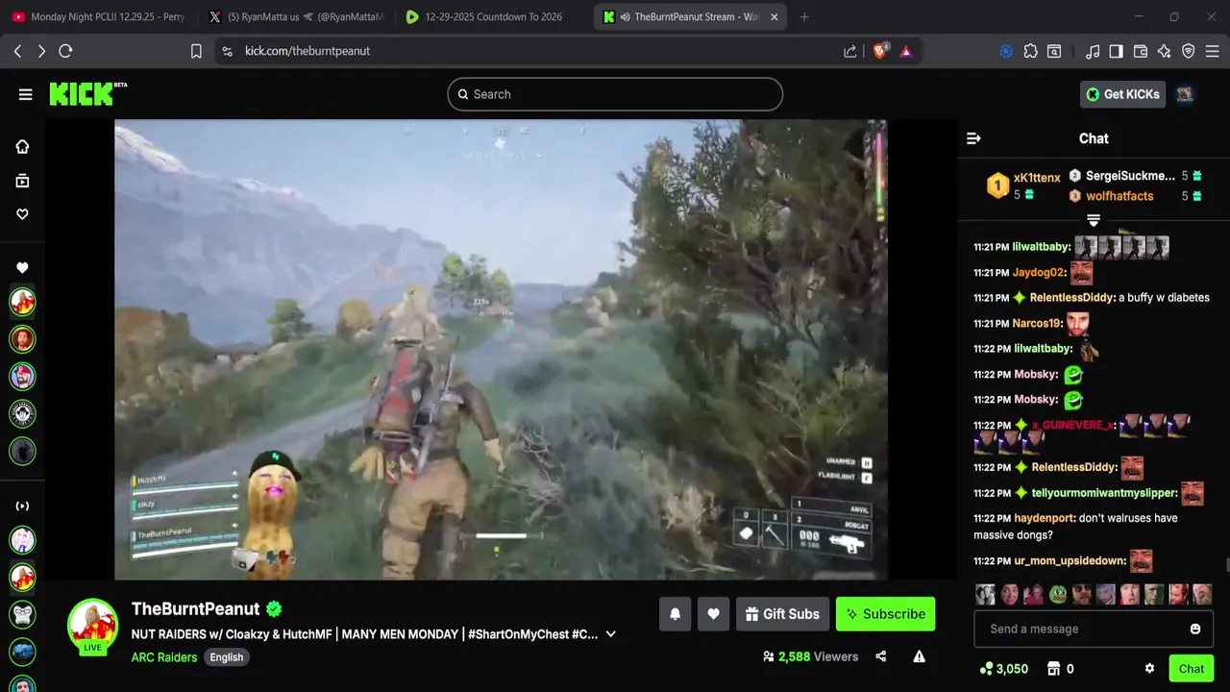The width and height of the screenshot is (1230, 692).
Task: Go to Kick home via logo
Action: coord(87,93)
